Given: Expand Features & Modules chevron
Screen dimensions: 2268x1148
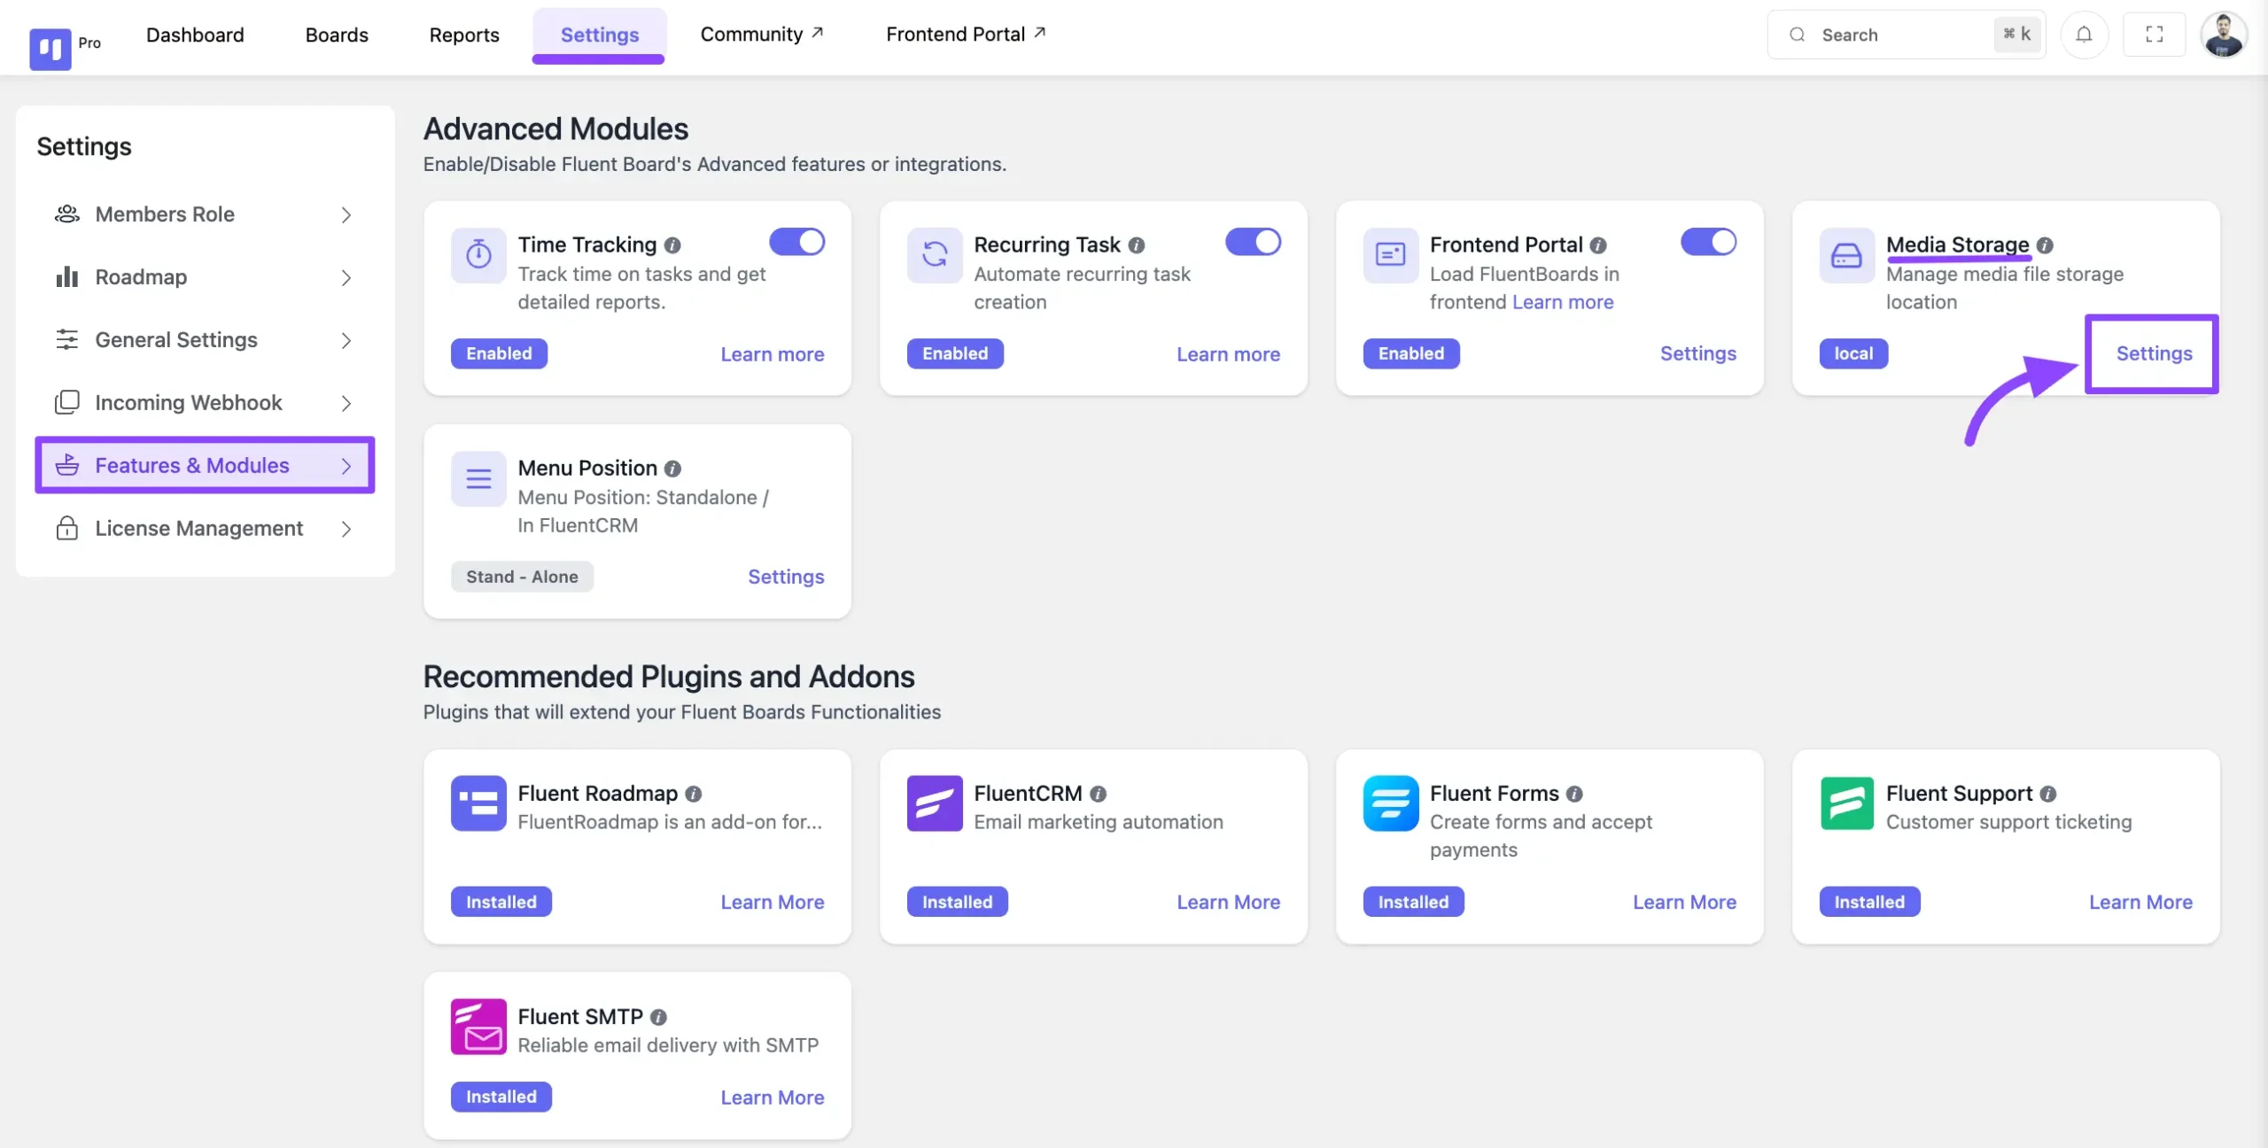Looking at the screenshot, I should point(346,466).
